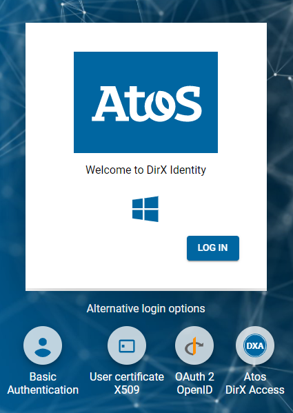Screen dimensions: 293x413
Task: Click the "Basic Authentication" label
Action: [x=43, y=383]
